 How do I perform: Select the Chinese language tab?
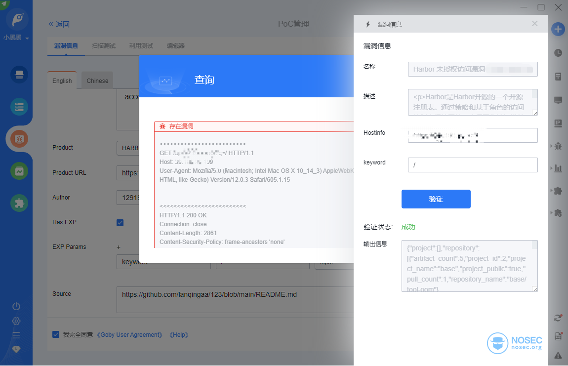(x=97, y=81)
